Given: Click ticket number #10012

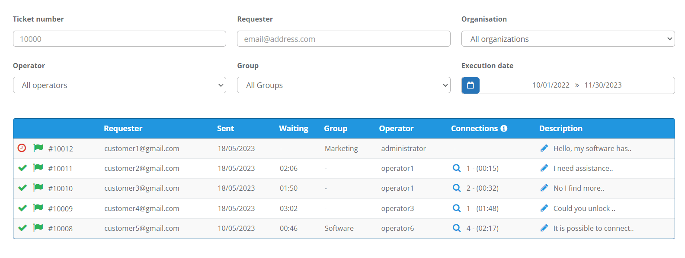Looking at the screenshot, I should pos(61,149).
